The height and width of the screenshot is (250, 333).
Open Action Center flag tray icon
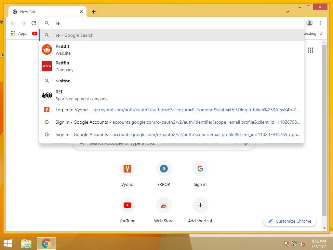click(x=287, y=243)
